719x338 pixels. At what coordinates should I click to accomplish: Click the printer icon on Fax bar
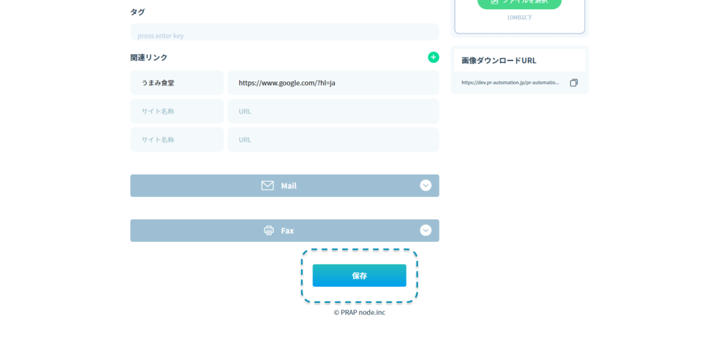[x=269, y=231]
